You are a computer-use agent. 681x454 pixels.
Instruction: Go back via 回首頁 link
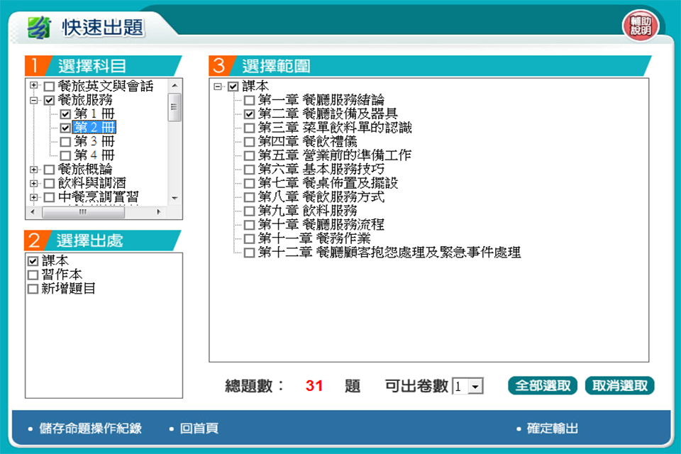coord(199,428)
